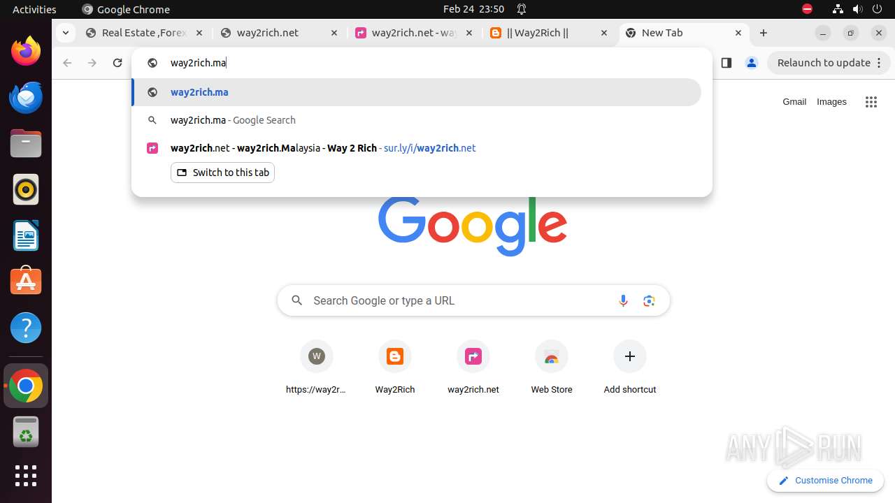
Task: Focus the Search Google or type URL box
Action: pyautogui.click(x=473, y=300)
